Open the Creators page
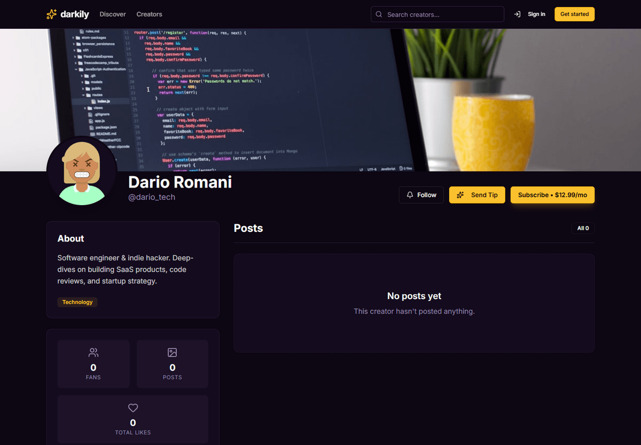Screen dimensions: 641x445 [x=149, y=14]
